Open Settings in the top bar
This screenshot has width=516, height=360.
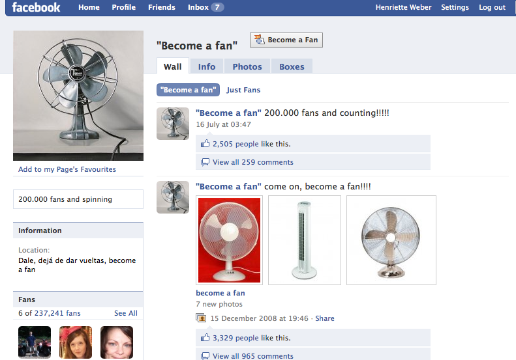point(455,7)
